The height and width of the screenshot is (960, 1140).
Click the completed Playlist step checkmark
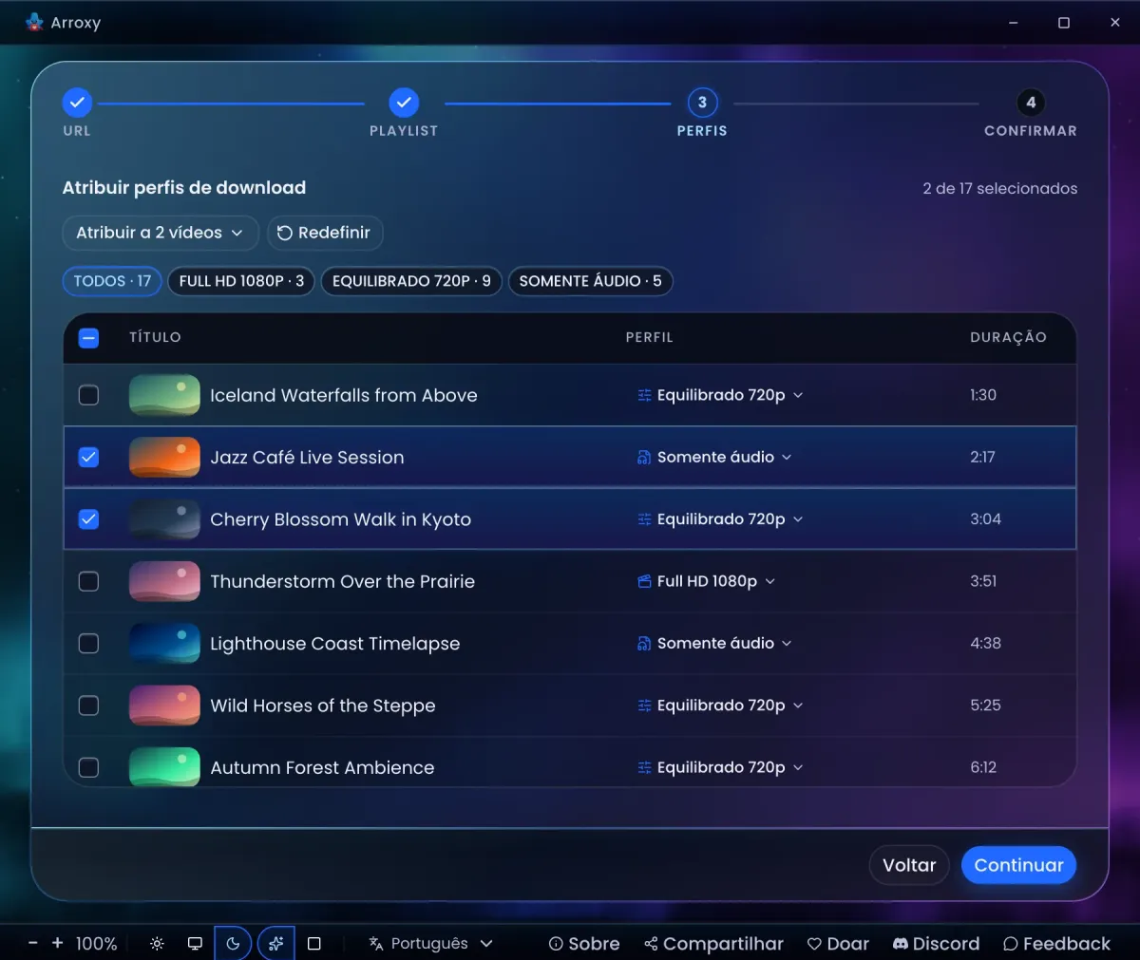pyautogui.click(x=404, y=103)
